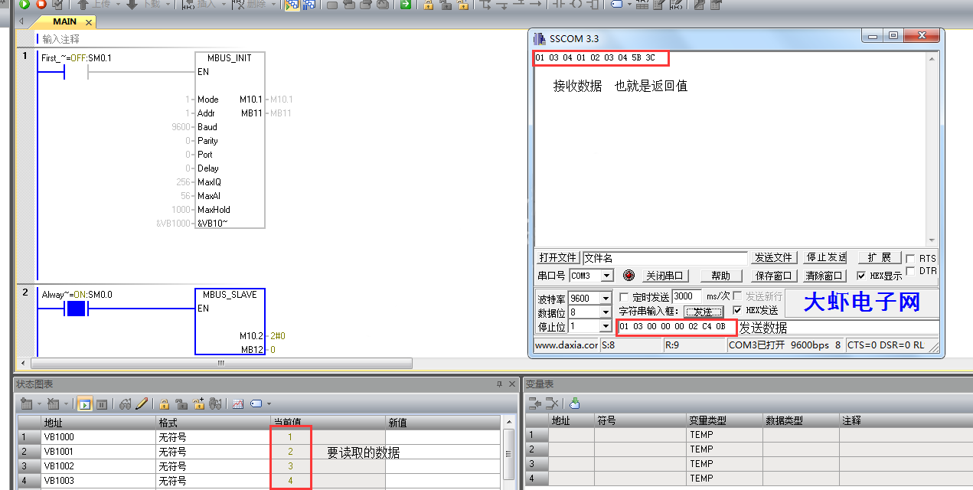Click the upload (上传) arrow icon
Screen dimensions: 973x490
83,4
